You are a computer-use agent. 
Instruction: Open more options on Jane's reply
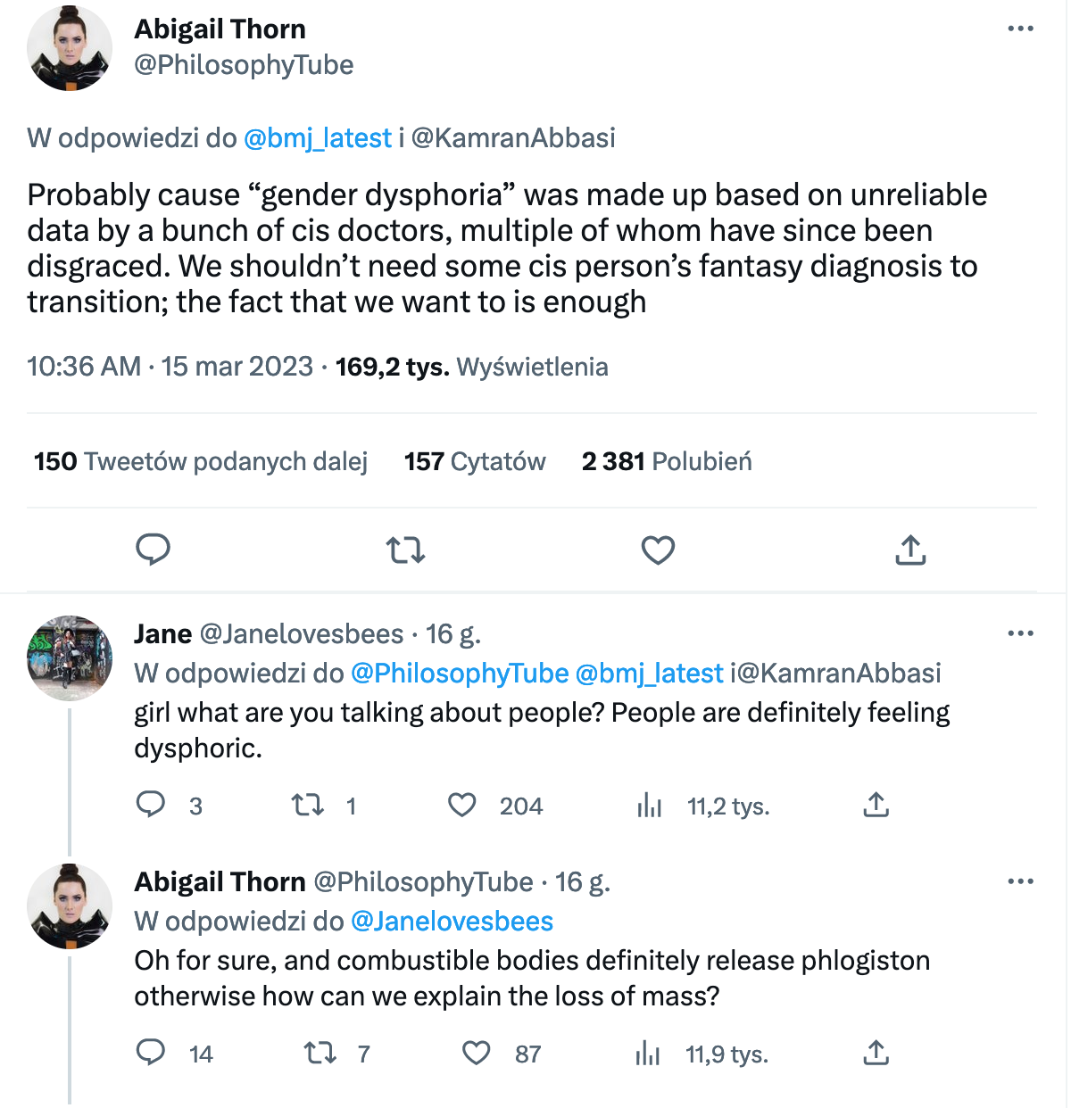click(x=1020, y=633)
